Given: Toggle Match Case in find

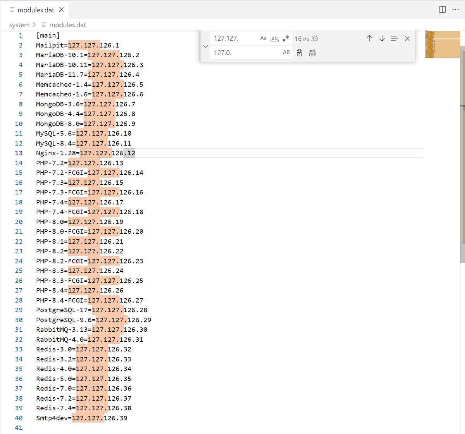Looking at the screenshot, I should (263, 38).
